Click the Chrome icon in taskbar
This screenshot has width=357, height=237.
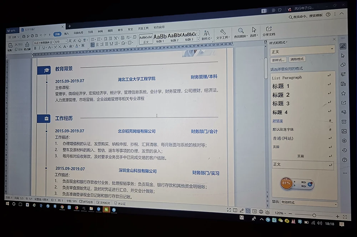(x=62, y=207)
